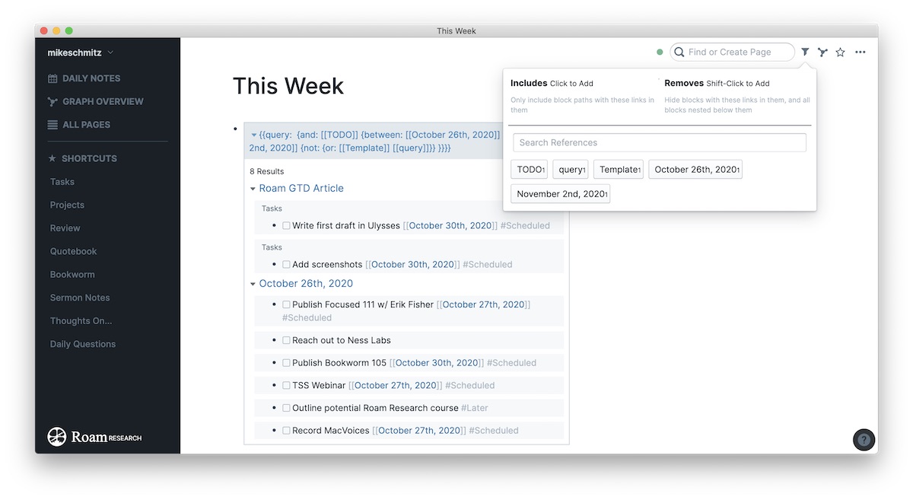Click the Roam Research logo
The width and height of the screenshot is (913, 500).
click(94, 437)
